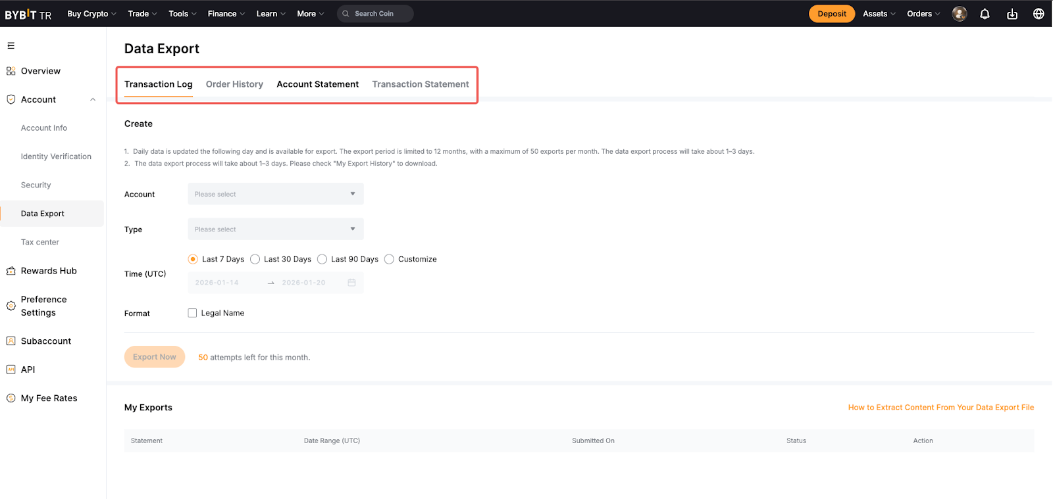Viewport: 1053px width, 499px height.
Task: Click the API sidebar icon
Action: tap(11, 369)
